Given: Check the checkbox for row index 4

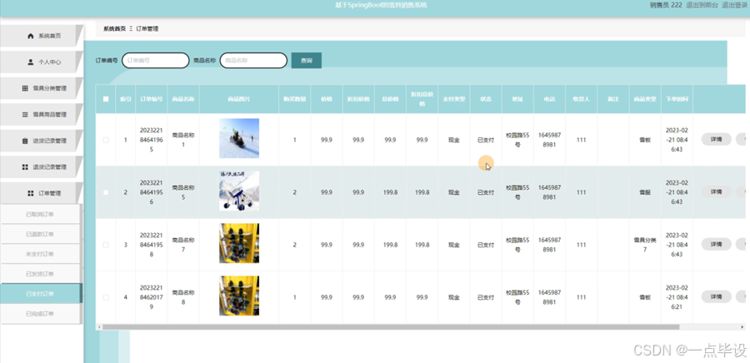Looking at the screenshot, I should (x=106, y=297).
